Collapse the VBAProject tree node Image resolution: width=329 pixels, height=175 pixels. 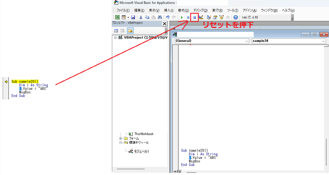[x=115, y=37]
